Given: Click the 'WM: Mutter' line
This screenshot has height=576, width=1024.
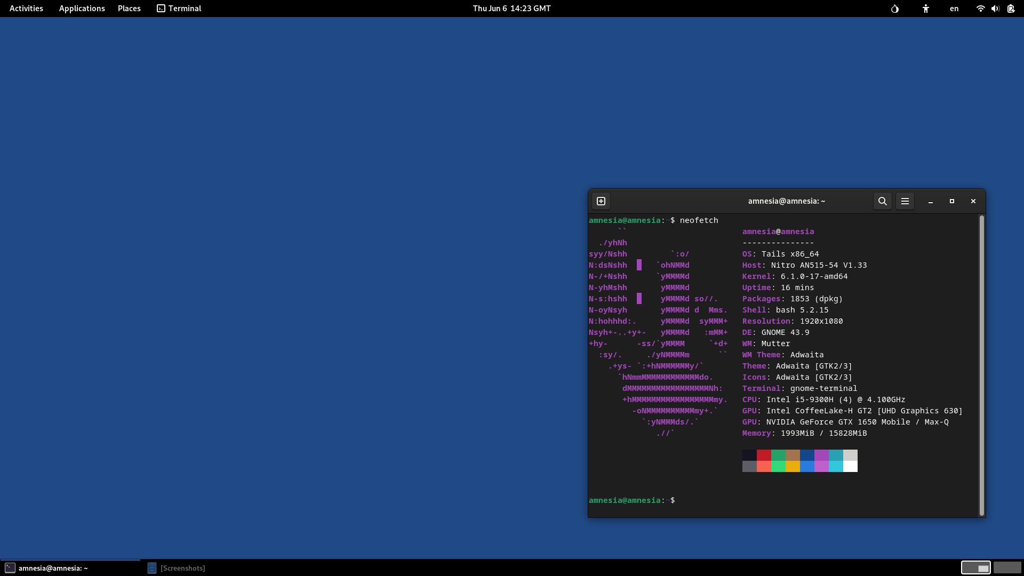Looking at the screenshot, I should pyautogui.click(x=766, y=343).
